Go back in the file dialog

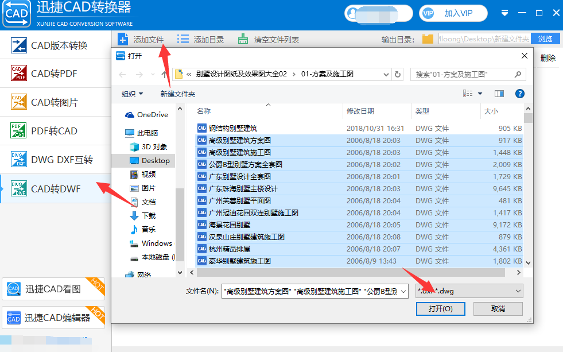[x=122, y=74]
